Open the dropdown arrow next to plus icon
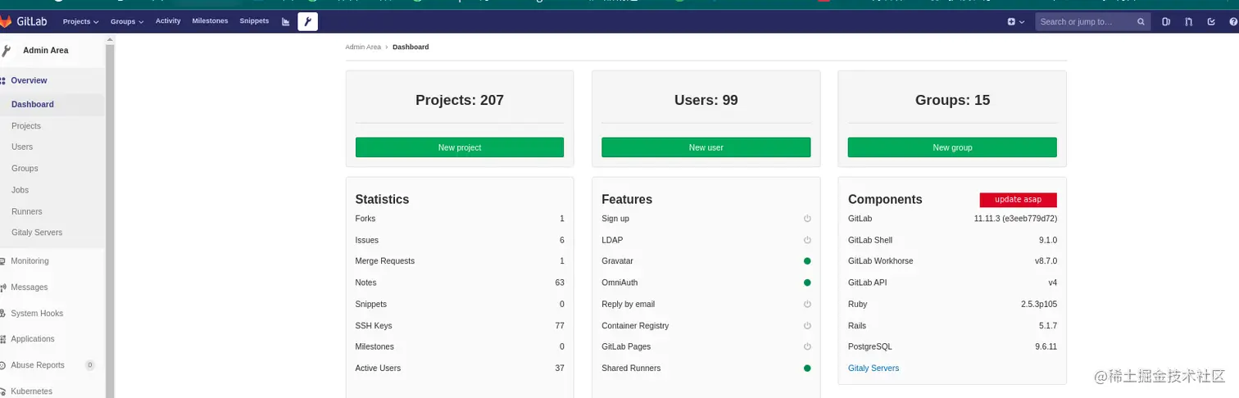Screen dimensions: 1239x398 click(x=1022, y=22)
